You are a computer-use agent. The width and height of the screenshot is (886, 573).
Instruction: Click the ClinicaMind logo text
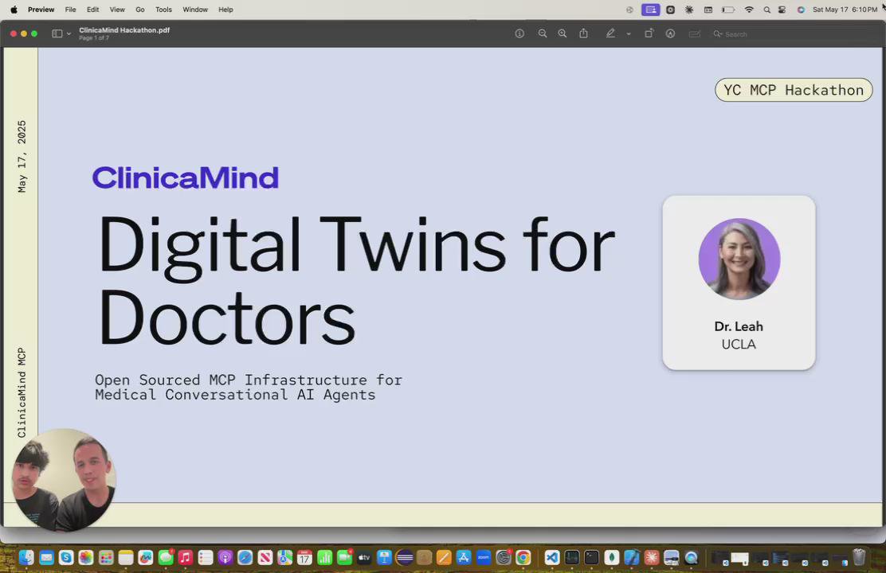point(186,177)
